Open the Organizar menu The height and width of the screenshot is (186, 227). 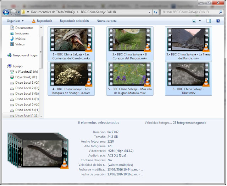[x=15, y=21]
